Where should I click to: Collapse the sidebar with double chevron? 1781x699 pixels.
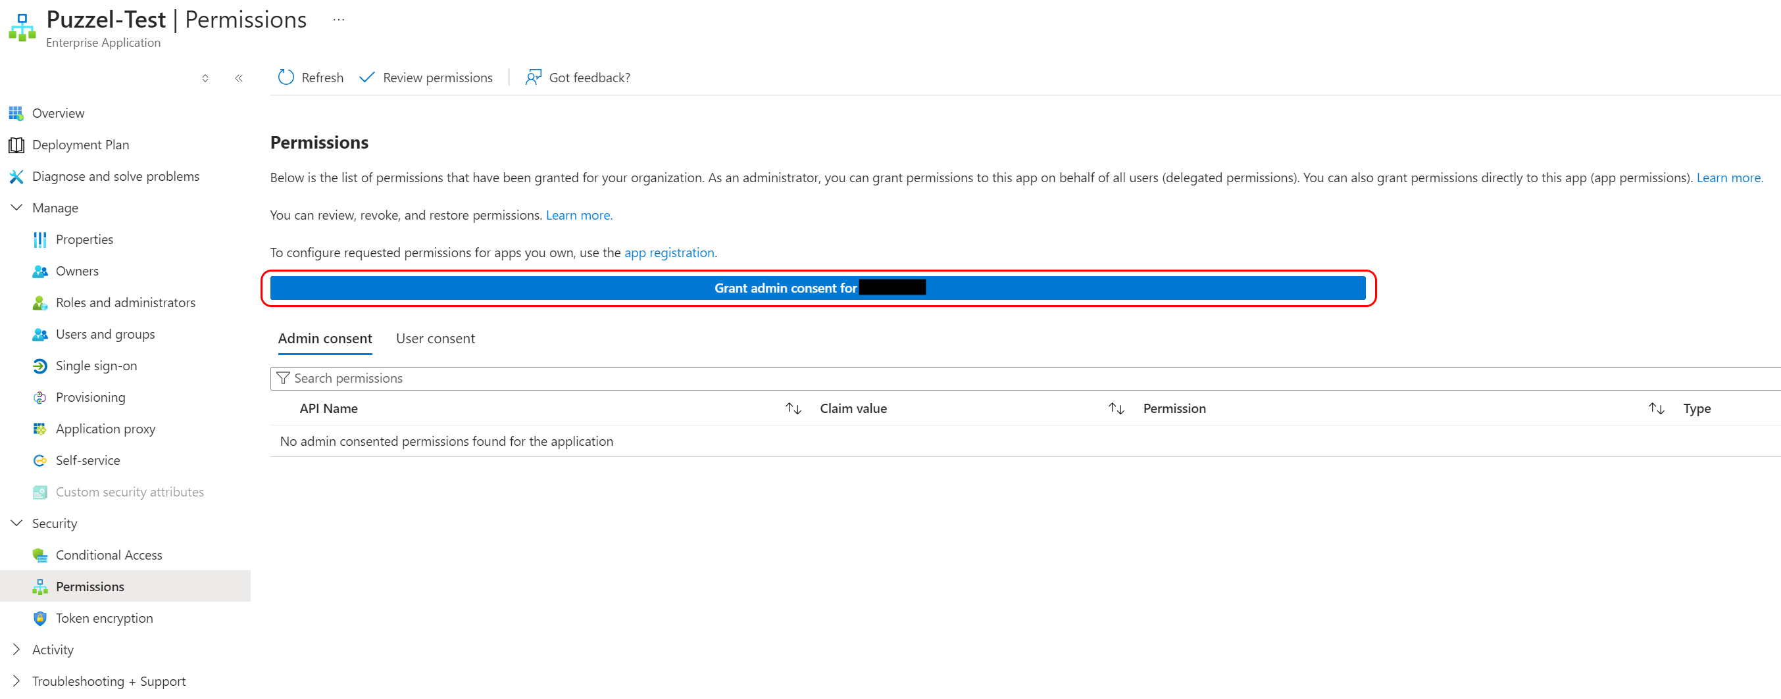(239, 78)
